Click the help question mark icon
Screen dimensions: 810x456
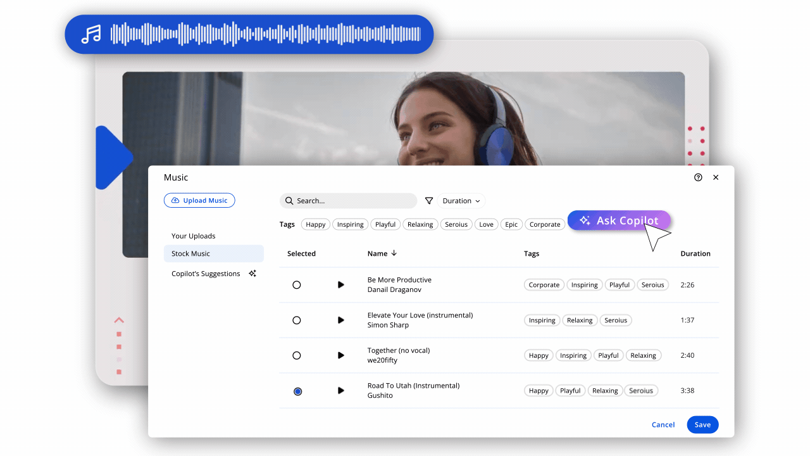(x=698, y=177)
